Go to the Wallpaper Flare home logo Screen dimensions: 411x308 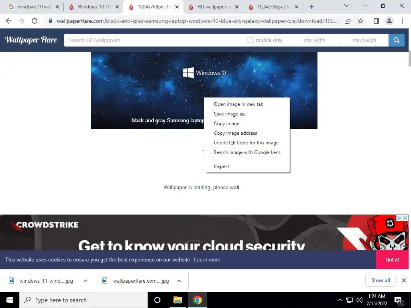click(31, 40)
